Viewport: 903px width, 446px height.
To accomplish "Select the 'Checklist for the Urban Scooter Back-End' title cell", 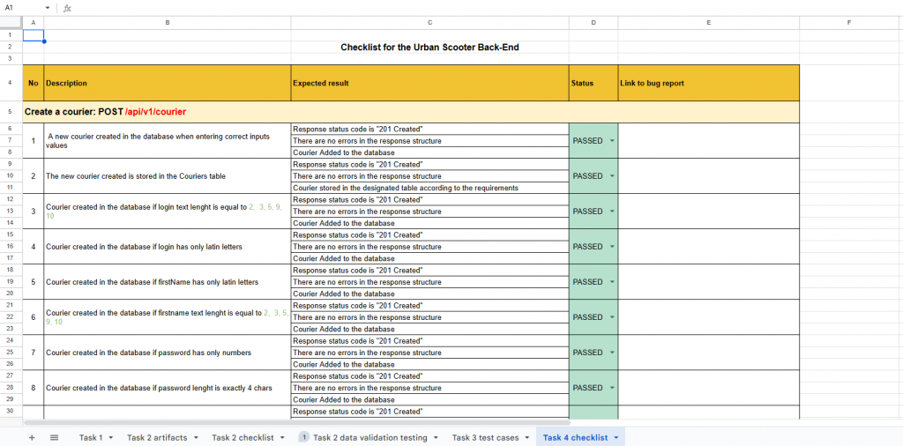I will click(429, 47).
